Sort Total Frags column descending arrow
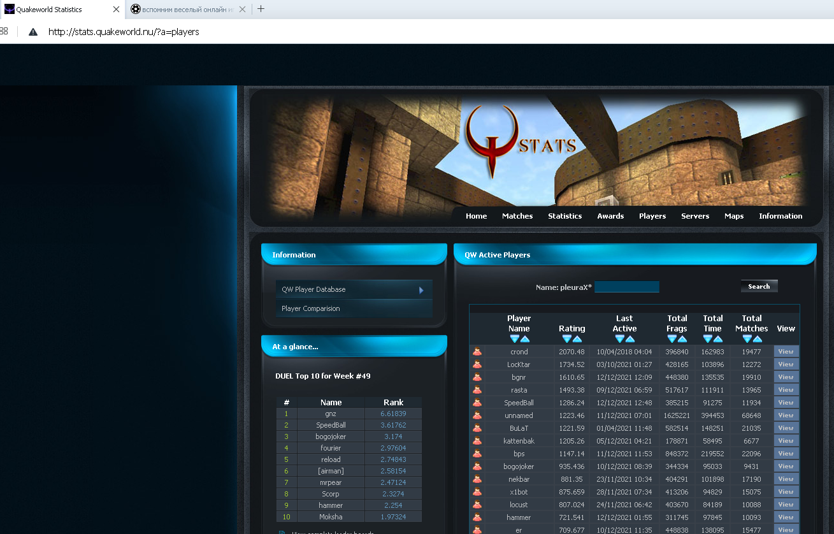Image resolution: width=834 pixels, height=534 pixels. tap(672, 339)
